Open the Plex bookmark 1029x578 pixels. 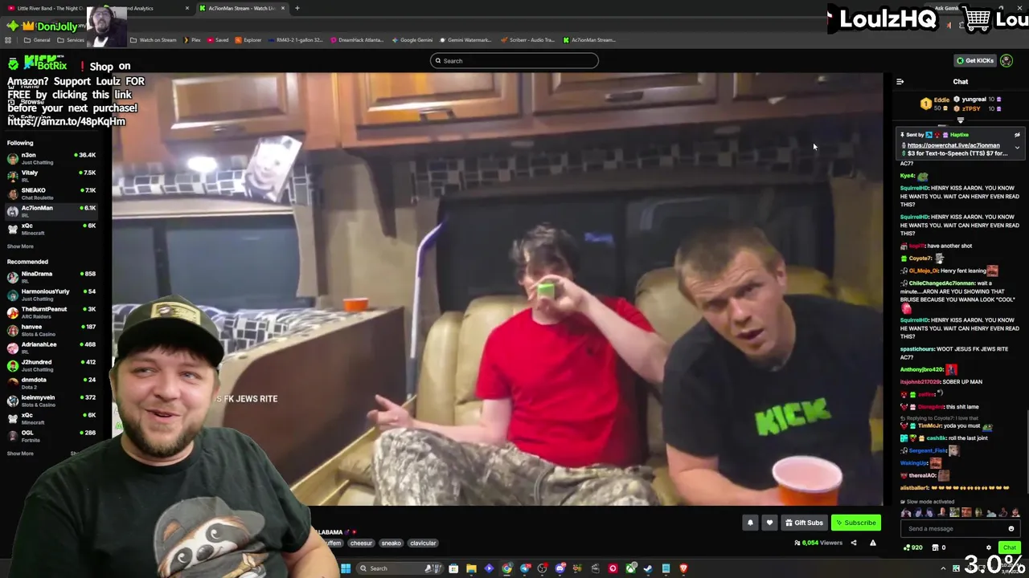coord(192,40)
